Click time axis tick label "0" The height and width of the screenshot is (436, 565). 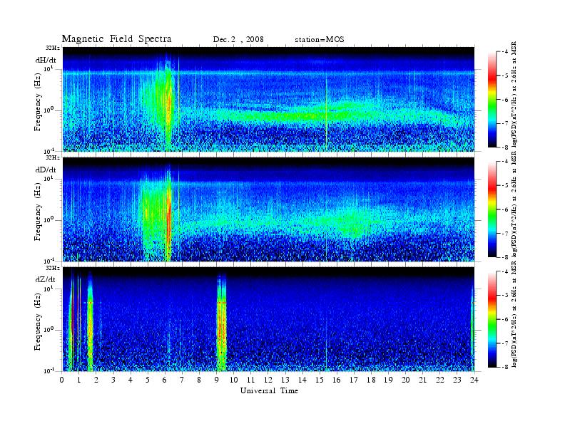tap(62, 380)
